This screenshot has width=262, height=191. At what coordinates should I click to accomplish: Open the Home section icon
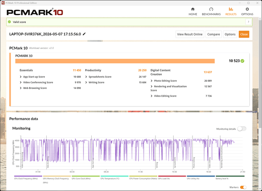tap(193, 9)
